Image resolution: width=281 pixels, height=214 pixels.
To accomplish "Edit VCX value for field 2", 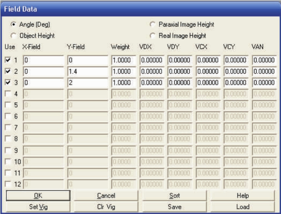I will click(208, 71).
